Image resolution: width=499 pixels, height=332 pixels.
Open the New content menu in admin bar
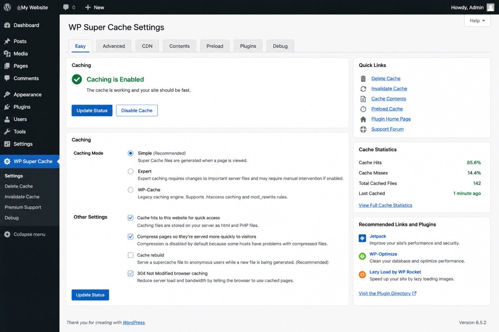click(x=94, y=7)
